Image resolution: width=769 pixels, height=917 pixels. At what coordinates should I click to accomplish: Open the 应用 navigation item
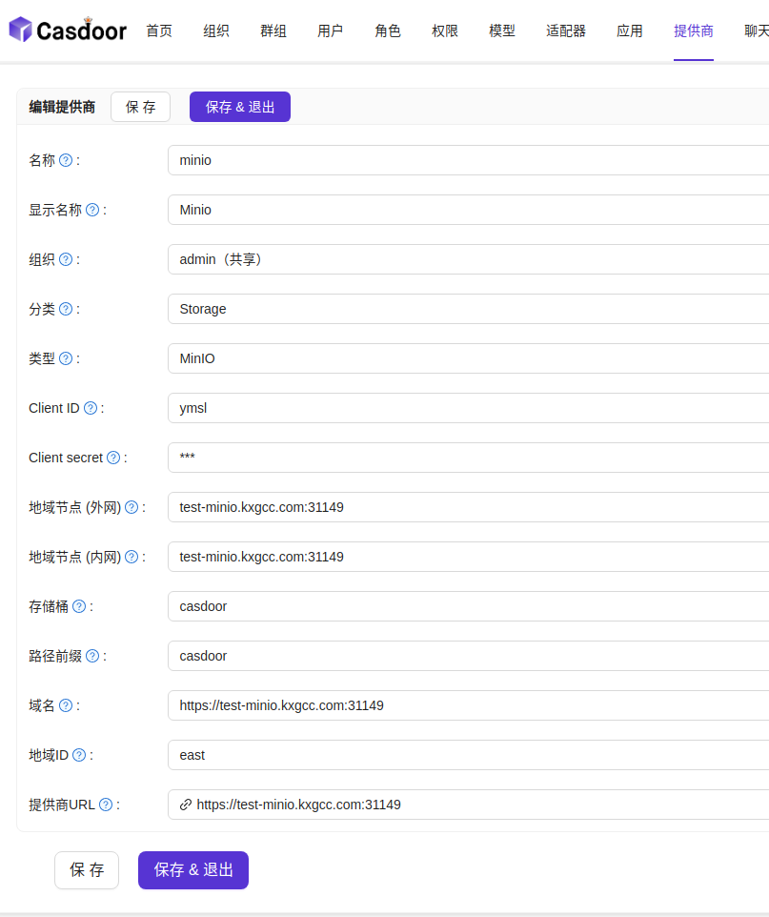629,30
